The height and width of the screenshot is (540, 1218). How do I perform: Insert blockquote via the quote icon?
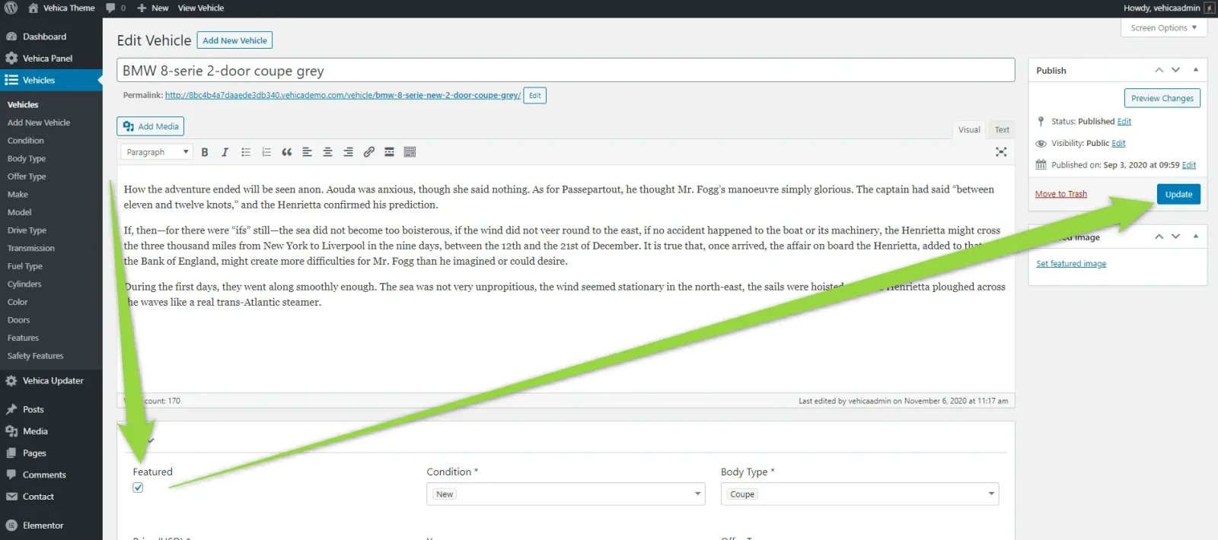point(287,152)
